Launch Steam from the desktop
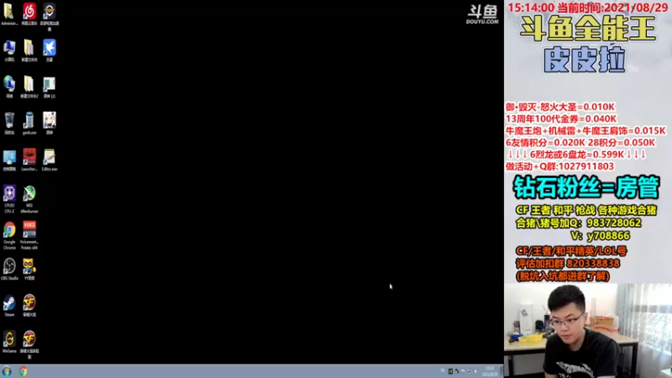 tap(9, 306)
